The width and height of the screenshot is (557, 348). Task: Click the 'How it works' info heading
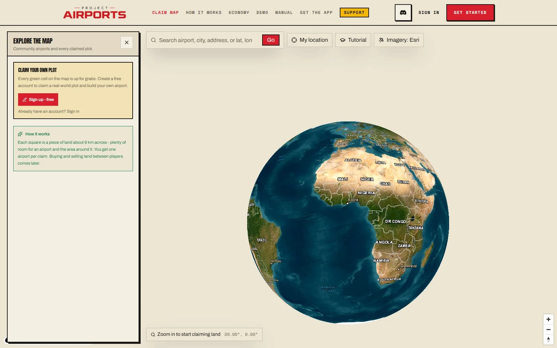click(37, 134)
